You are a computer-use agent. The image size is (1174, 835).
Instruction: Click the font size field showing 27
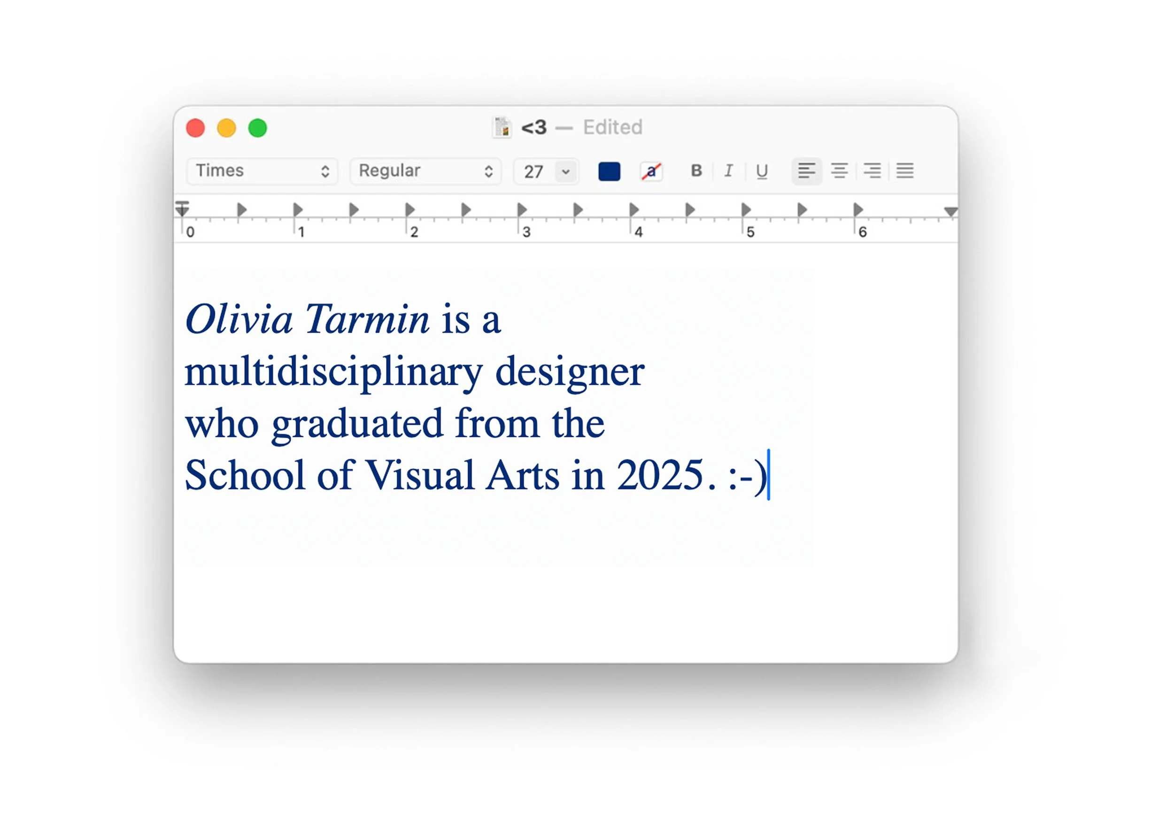(x=533, y=171)
